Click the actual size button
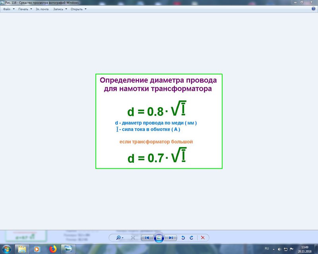318x254 pixels. pyautogui.click(x=133, y=238)
